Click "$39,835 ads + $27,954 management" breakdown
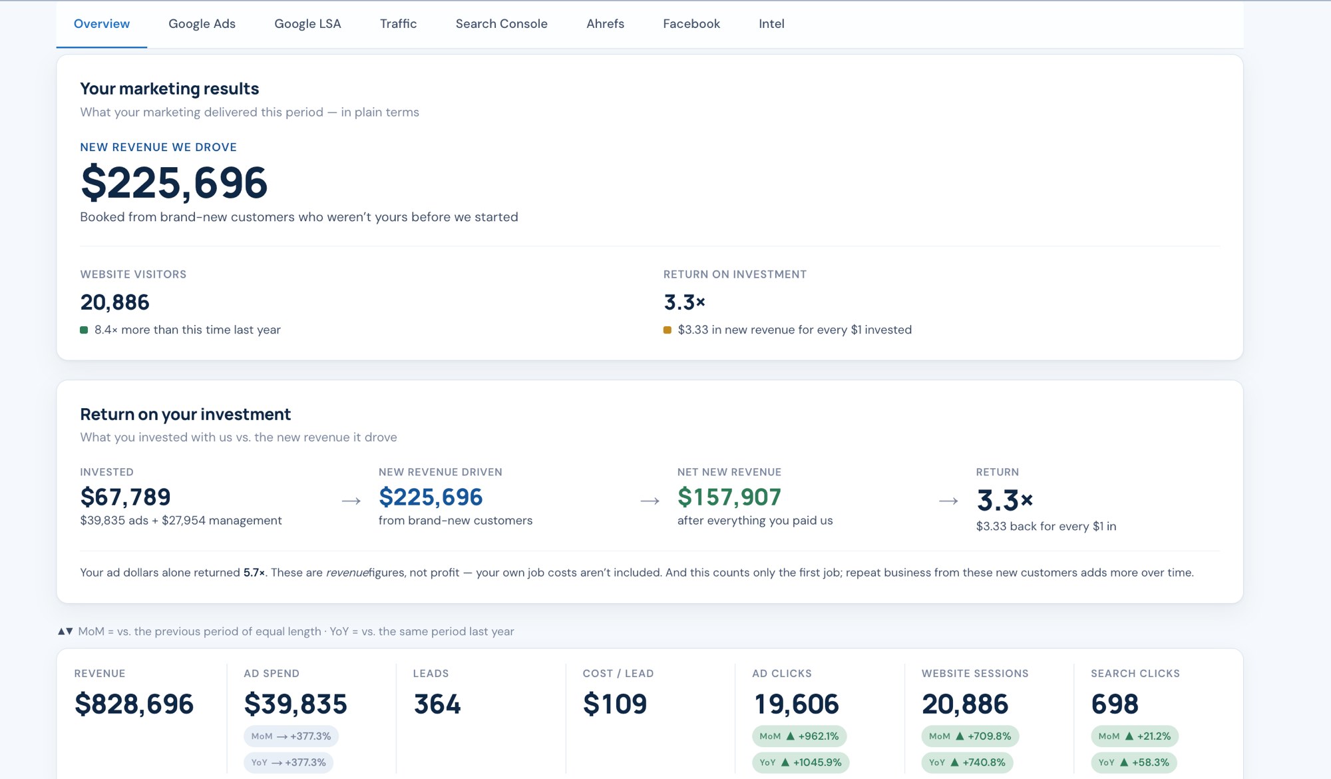The height and width of the screenshot is (779, 1331). pos(181,520)
